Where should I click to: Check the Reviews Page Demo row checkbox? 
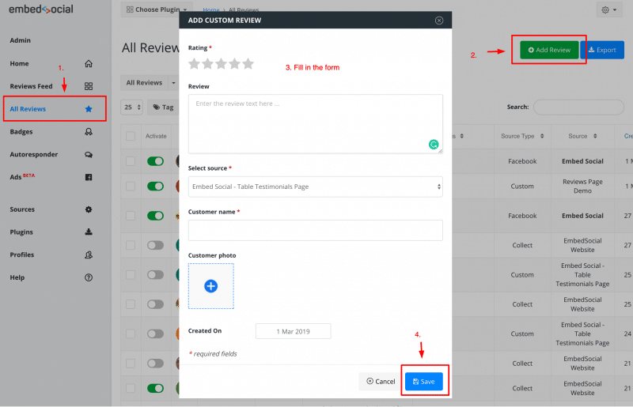click(x=131, y=187)
